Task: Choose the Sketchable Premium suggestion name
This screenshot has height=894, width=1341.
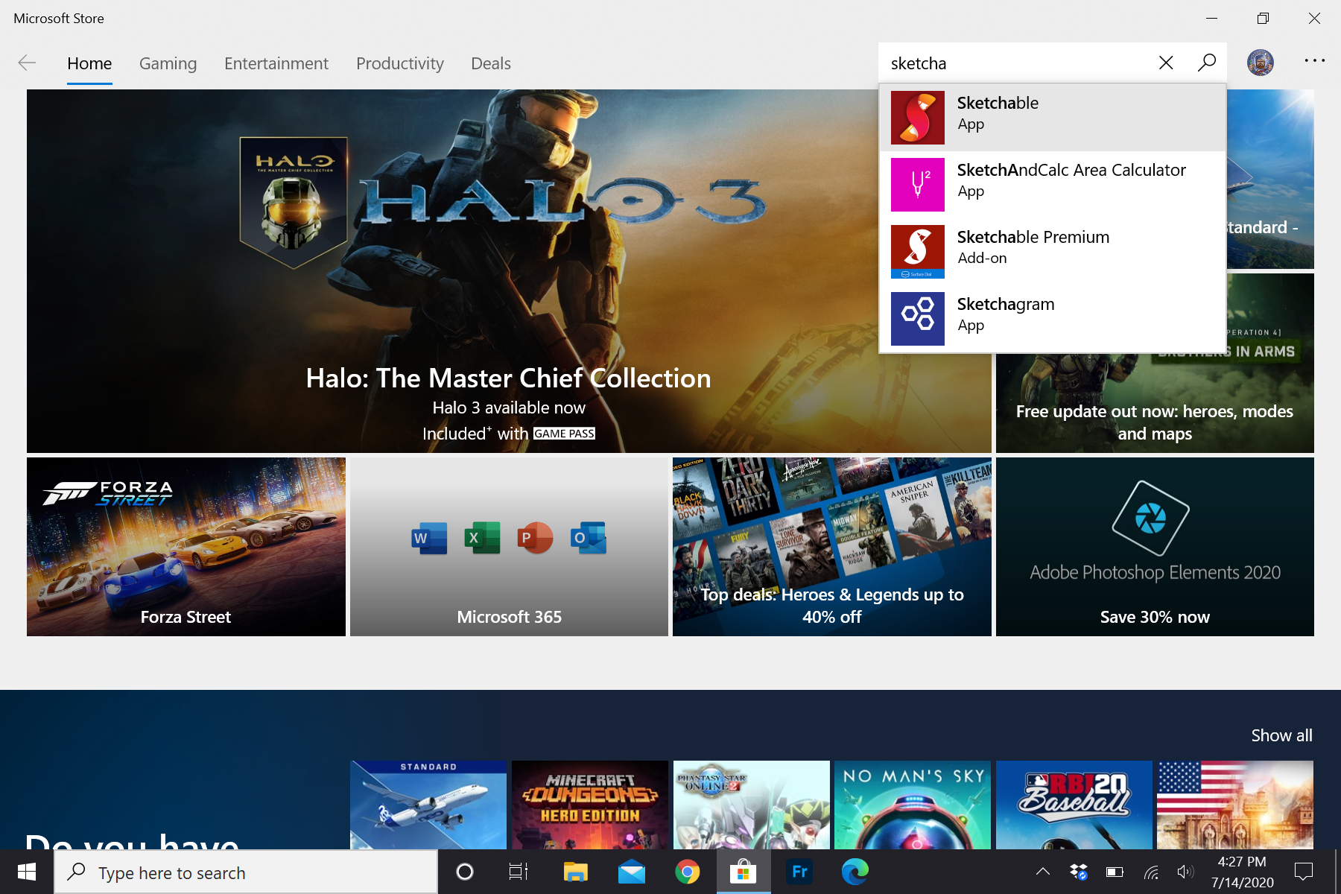Action: pyautogui.click(x=1033, y=237)
